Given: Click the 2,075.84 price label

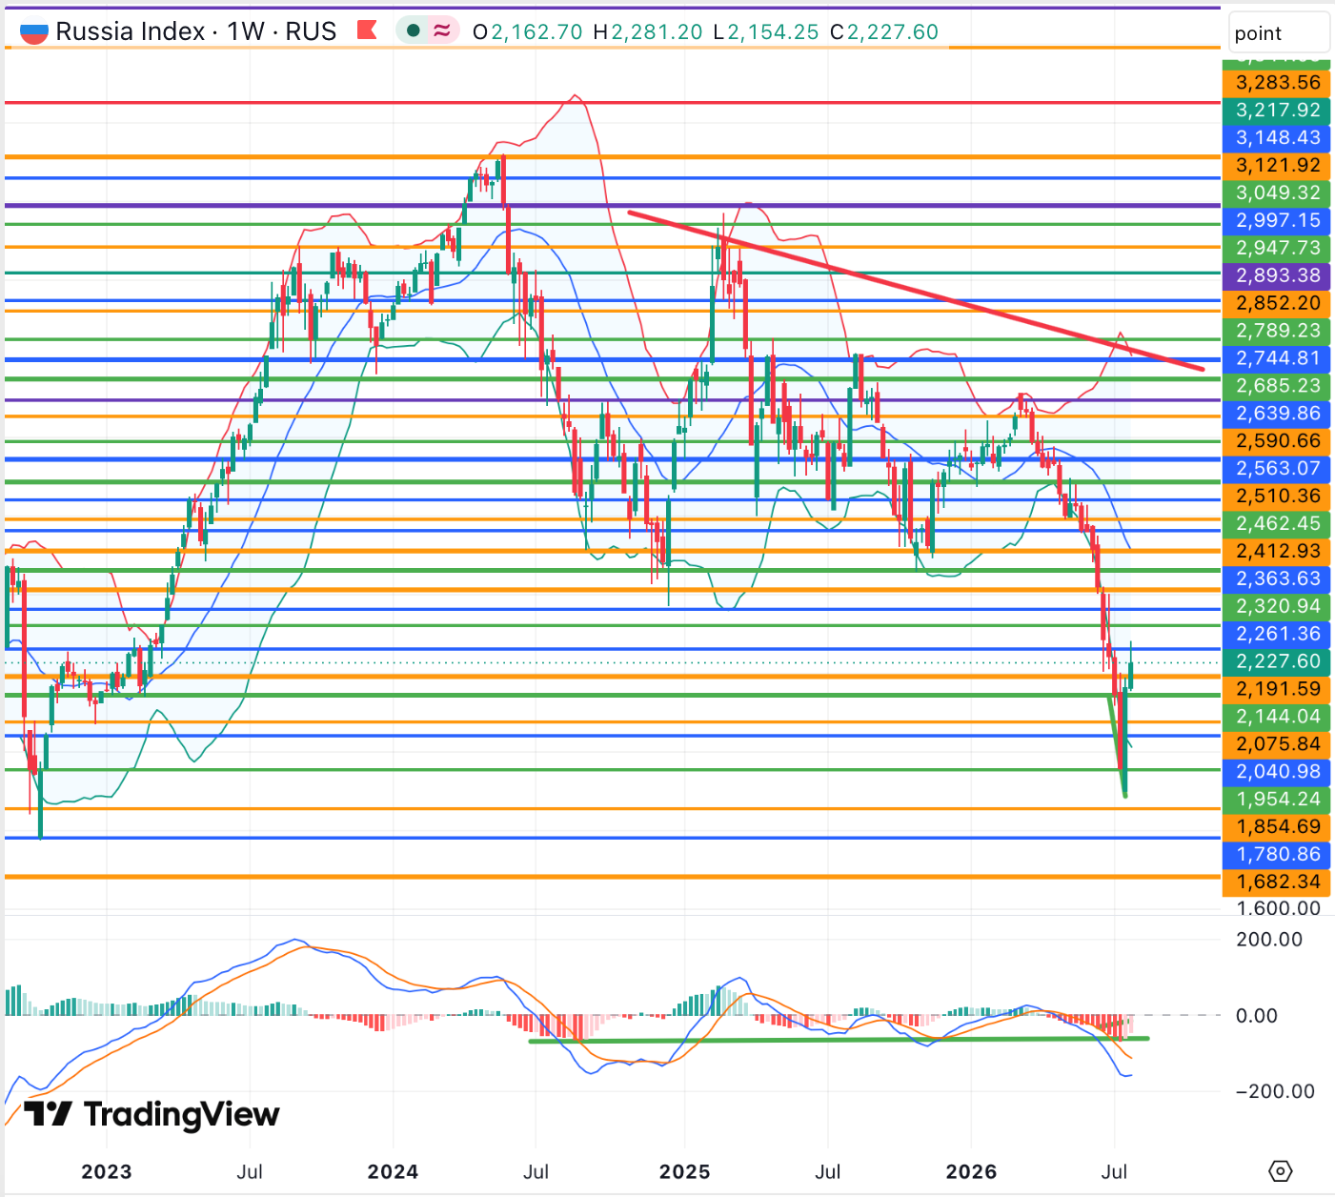Looking at the screenshot, I should [x=1277, y=744].
